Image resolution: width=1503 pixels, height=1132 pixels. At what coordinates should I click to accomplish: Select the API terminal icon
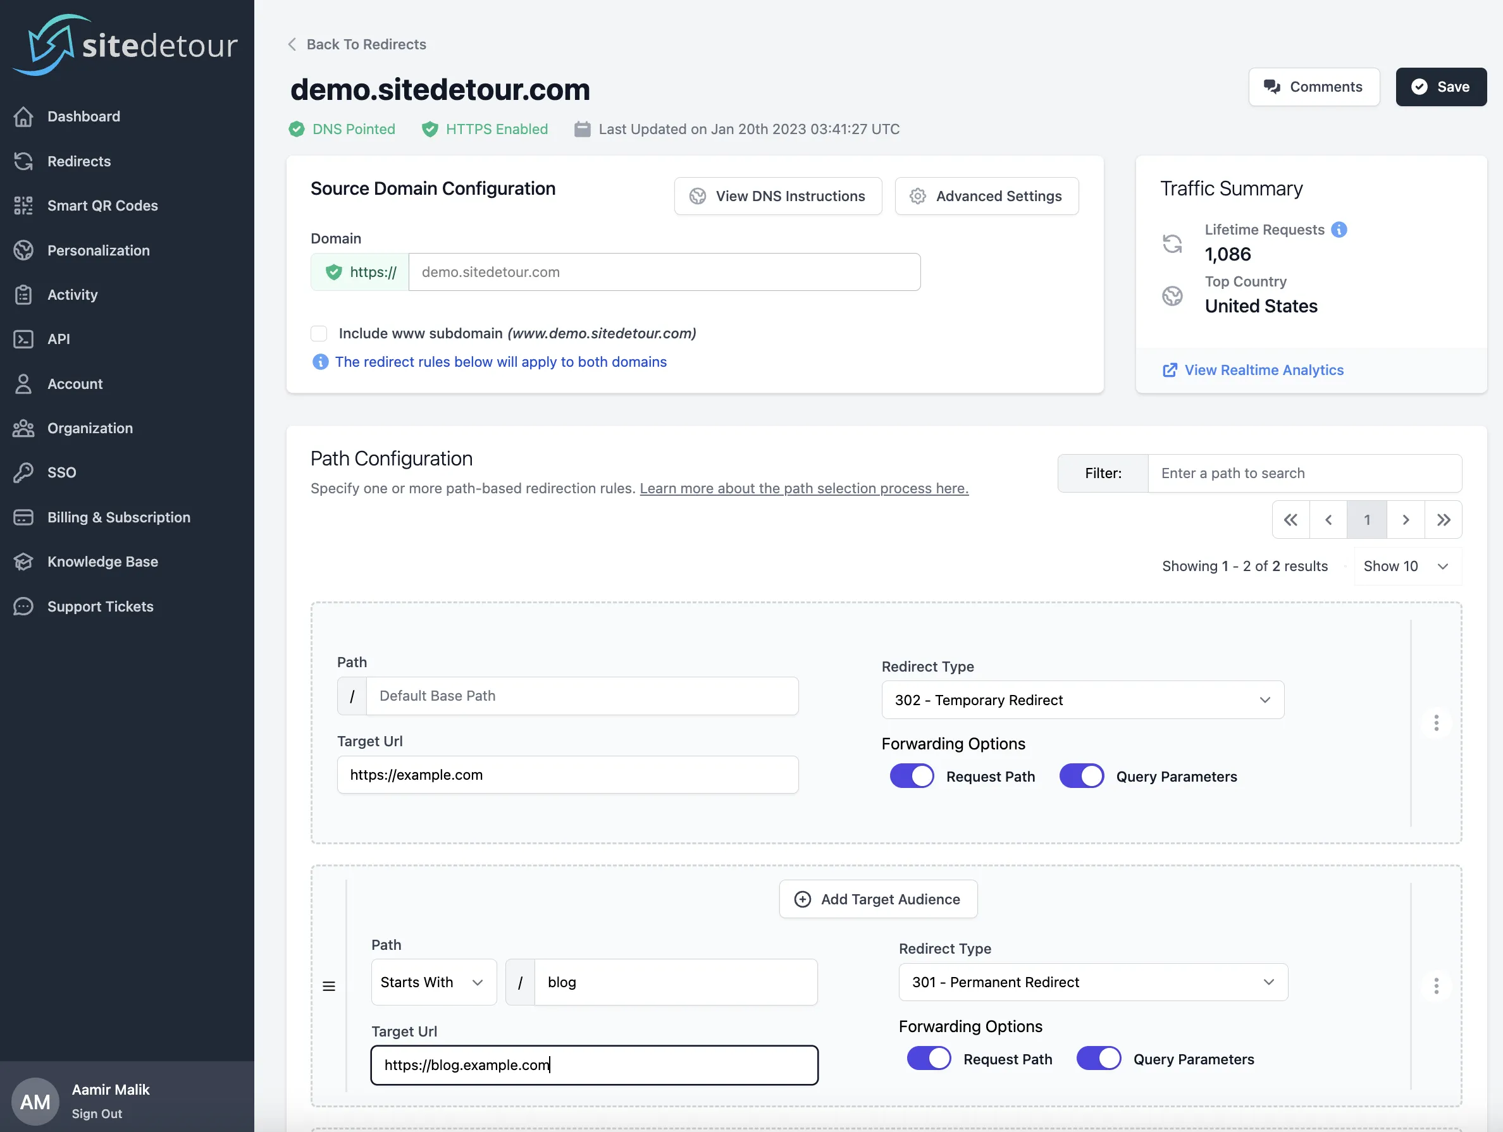pyautogui.click(x=24, y=339)
